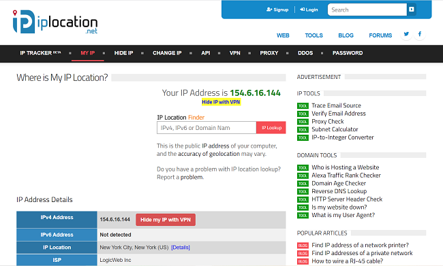This screenshot has width=443, height=266.
Task: Open Is my website down tool
Action: pyautogui.click(x=339, y=207)
